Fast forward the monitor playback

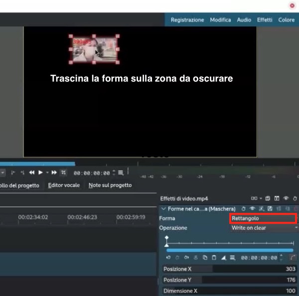(54, 173)
